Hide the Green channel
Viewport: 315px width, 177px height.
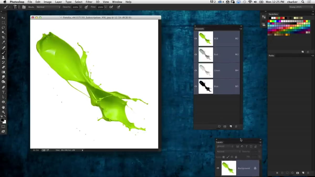pos(196,70)
